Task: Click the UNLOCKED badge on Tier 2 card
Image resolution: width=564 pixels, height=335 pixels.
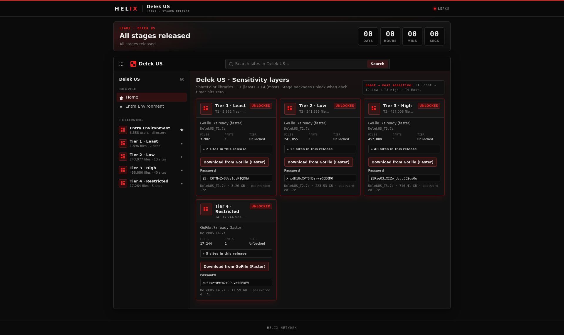Action: click(345, 106)
